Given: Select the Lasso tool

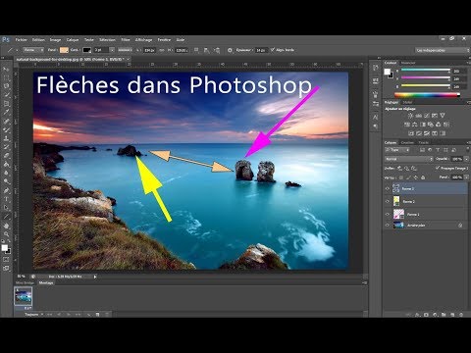Looking at the screenshot, I should coord(6,86).
